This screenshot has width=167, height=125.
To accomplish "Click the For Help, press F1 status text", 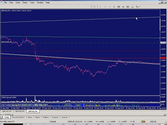I will pyautogui.click(x=7, y=122).
